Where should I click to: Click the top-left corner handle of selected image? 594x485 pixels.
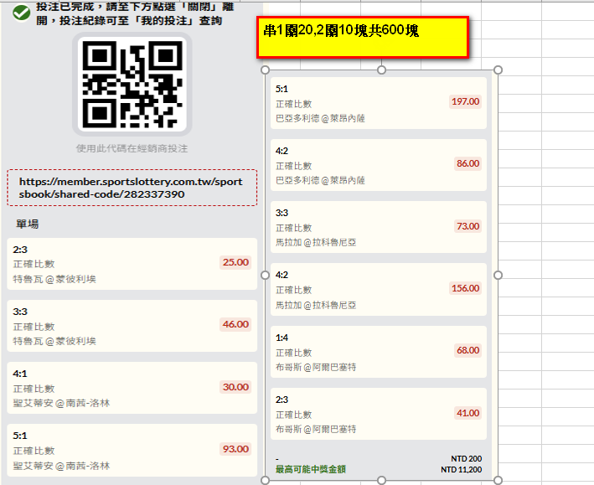click(x=266, y=70)
